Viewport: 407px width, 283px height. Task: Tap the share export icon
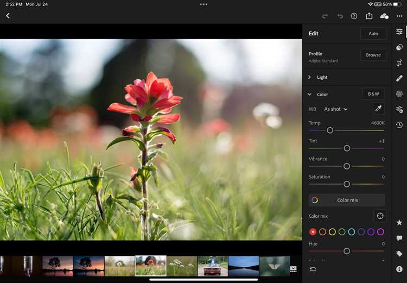(x=370, y=16)
